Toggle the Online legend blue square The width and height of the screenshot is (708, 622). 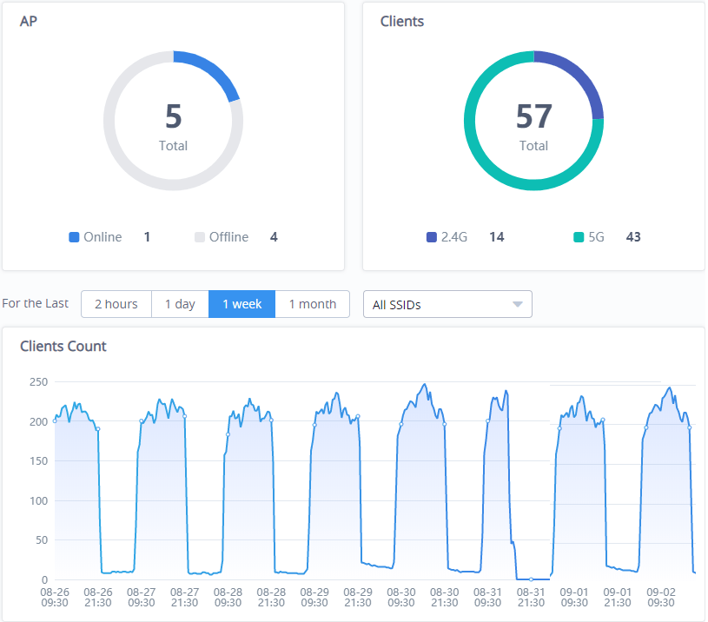click(x=74, y=237)
